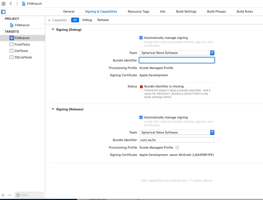The width and height of the screenshot is (263, 200).
Task: Click Debug 'Apple Development' certificate text
Action: (x=154, y=75)
